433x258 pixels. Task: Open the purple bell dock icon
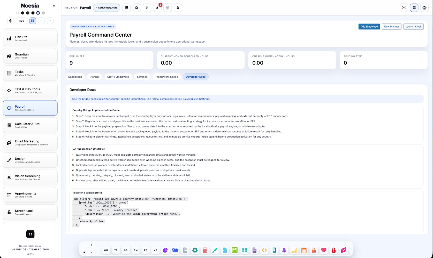tap(284, 250)
